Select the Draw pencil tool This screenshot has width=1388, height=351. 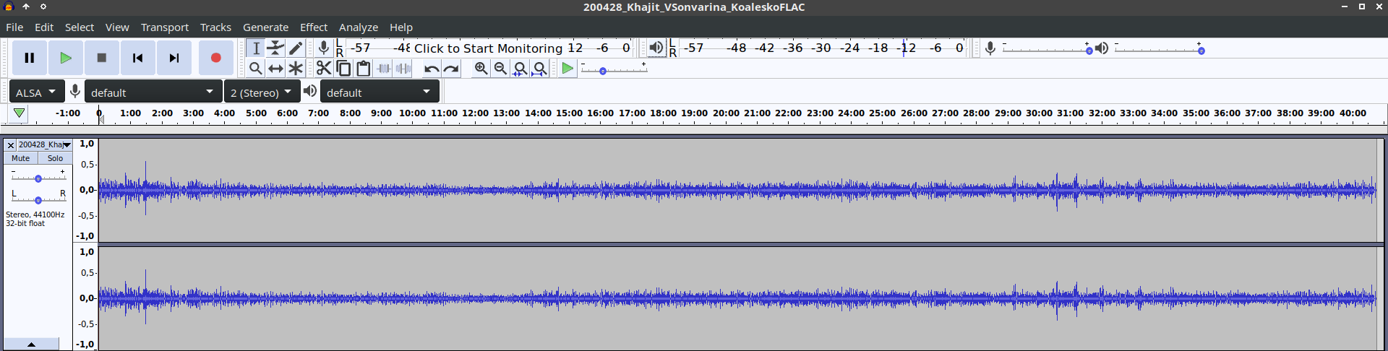(296, 48)
